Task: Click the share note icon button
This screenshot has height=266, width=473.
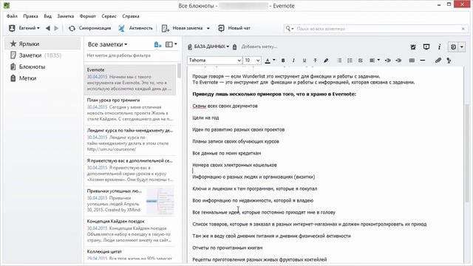Action: click(453, 47)
